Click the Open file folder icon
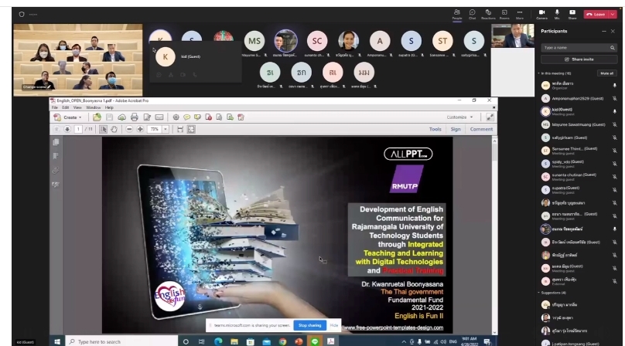Viewport: 625px width, 346px height. (x=97, y=117)
